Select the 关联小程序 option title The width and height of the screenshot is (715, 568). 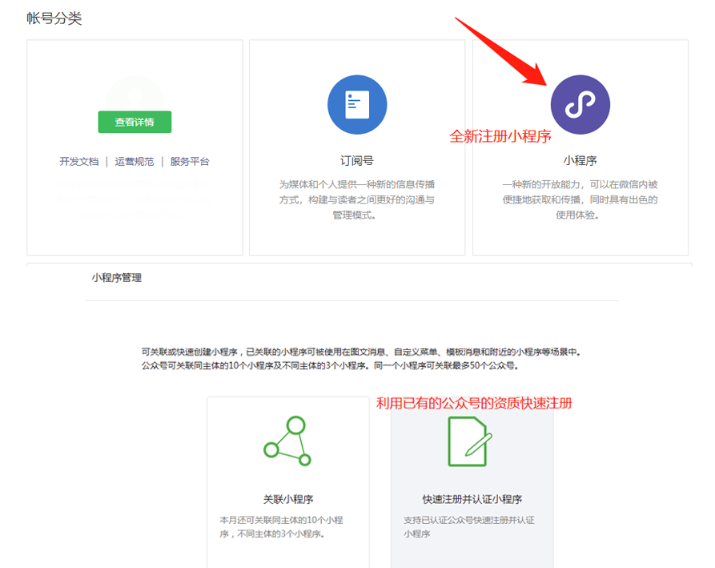[x=287, y=499]
